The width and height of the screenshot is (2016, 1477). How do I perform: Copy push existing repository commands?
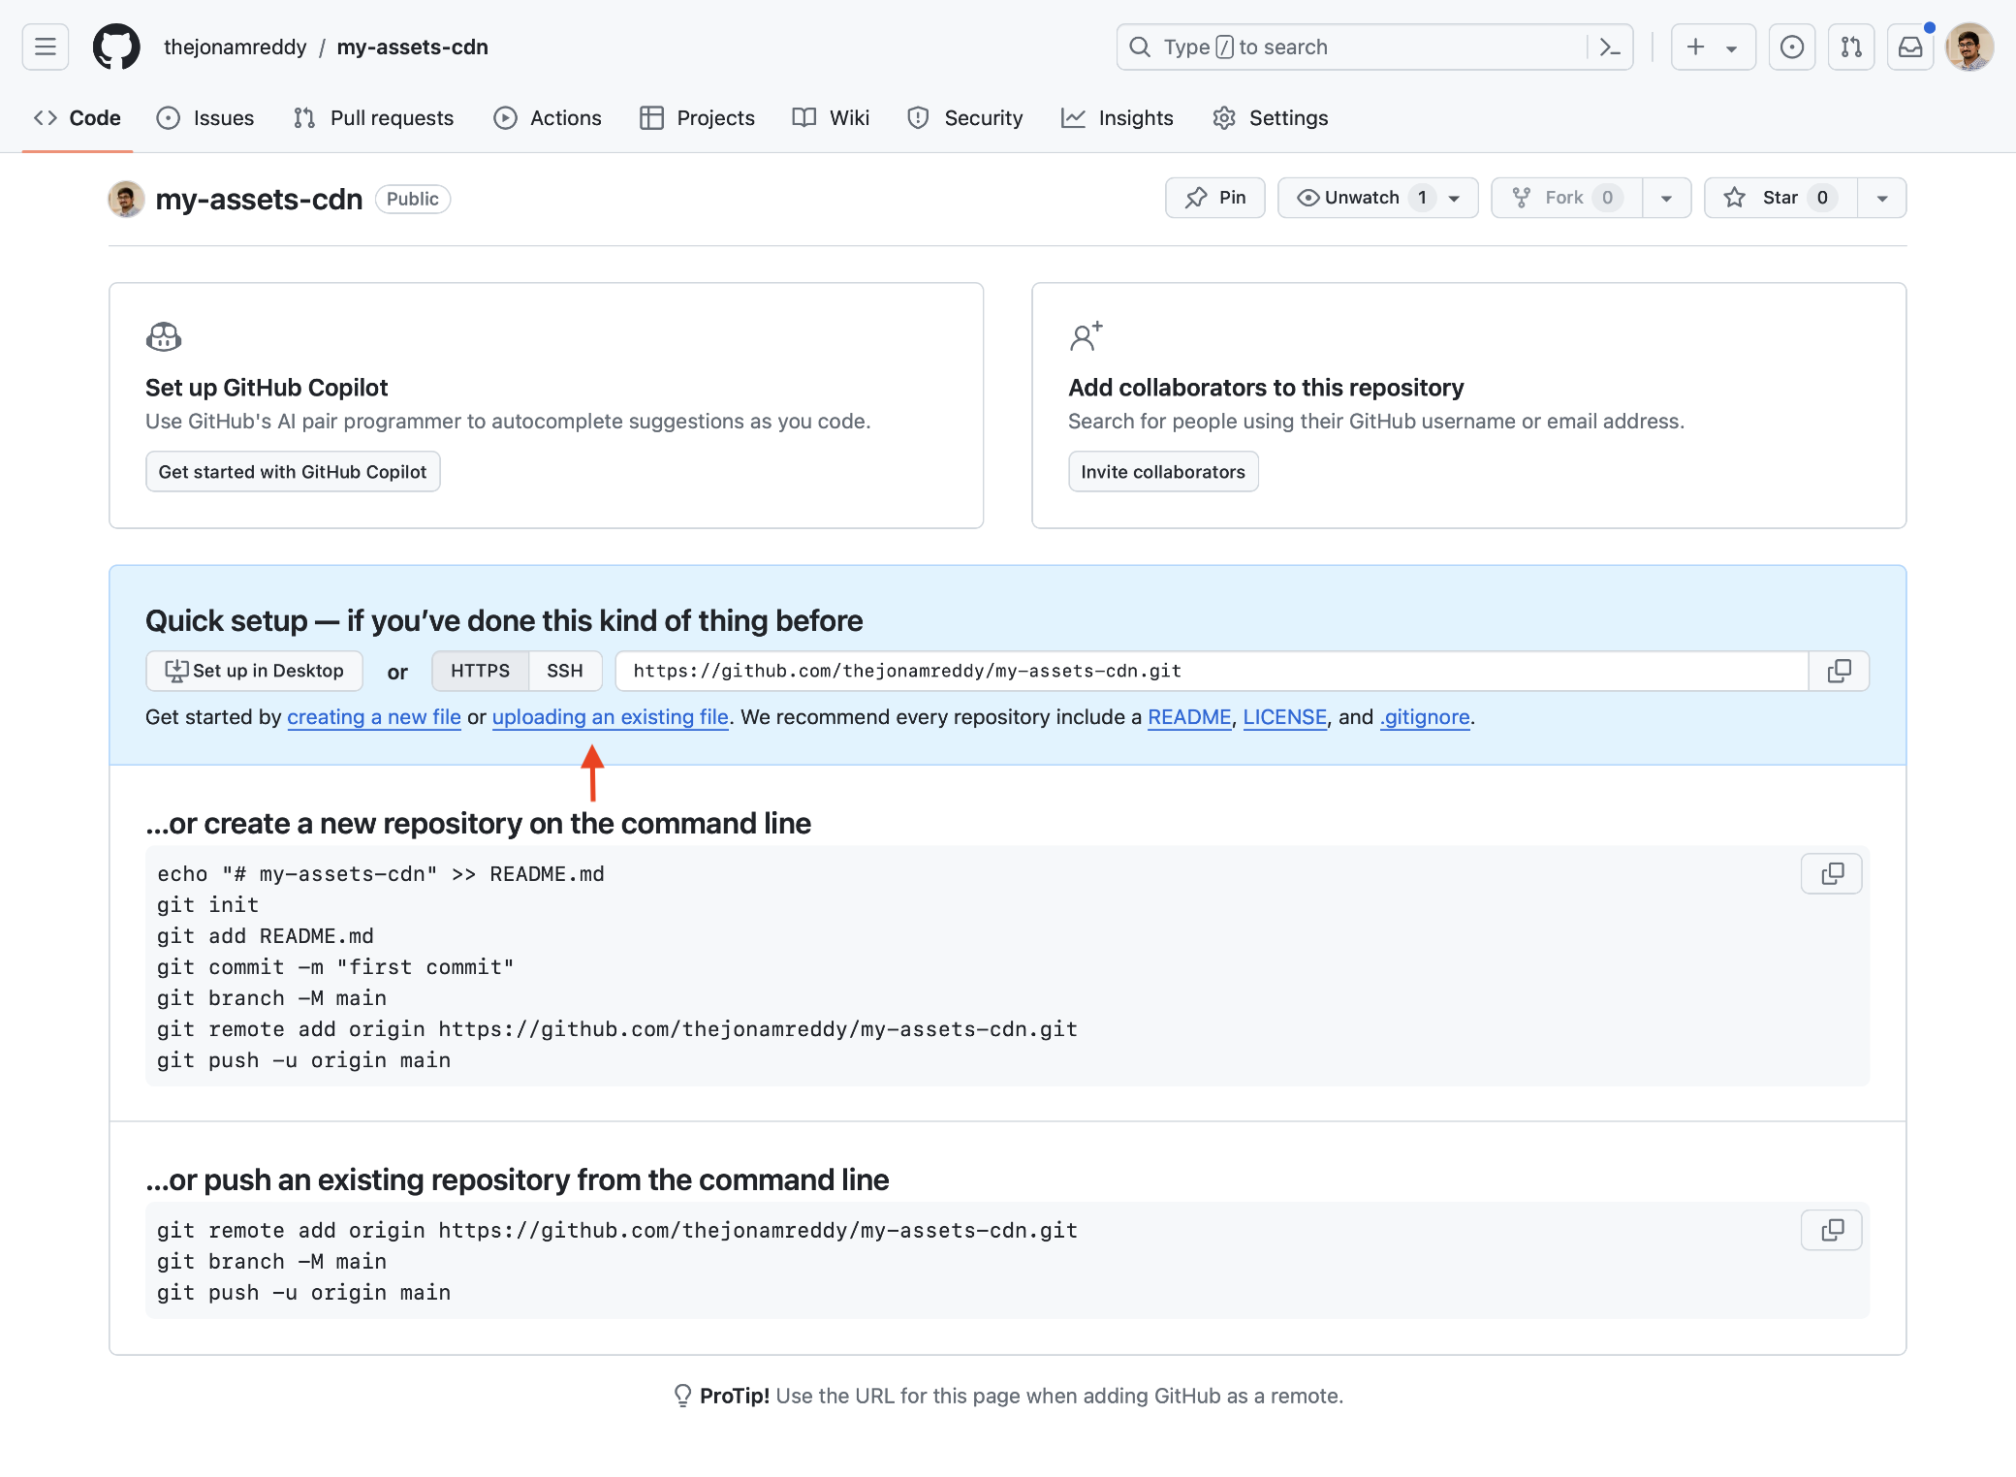pyautogui.click(x=1832, y=1230)
